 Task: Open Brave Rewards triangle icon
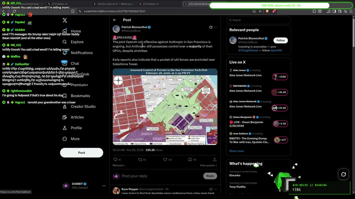click(274, 11)
